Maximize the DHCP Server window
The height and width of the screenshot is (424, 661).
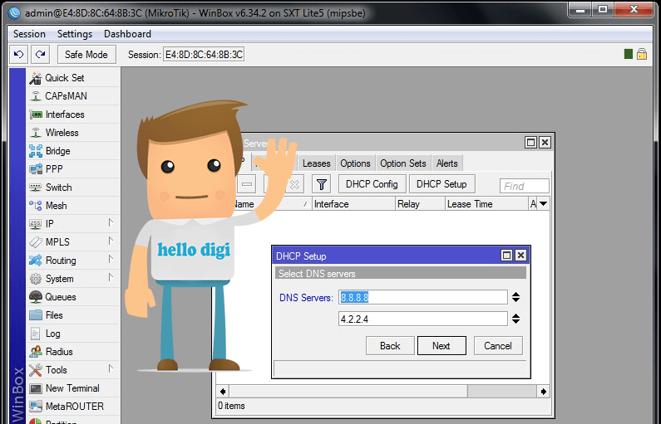point(530,143)
